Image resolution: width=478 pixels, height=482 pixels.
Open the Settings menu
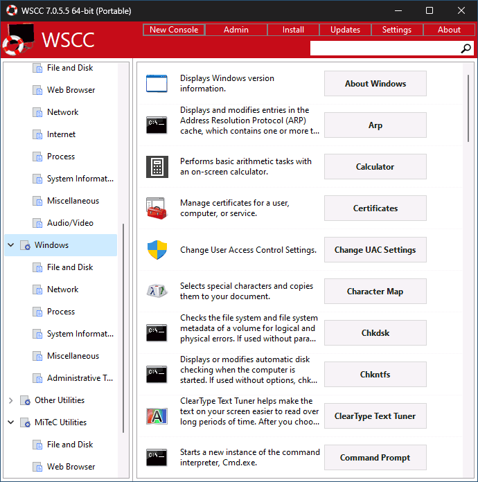point(397,30)
